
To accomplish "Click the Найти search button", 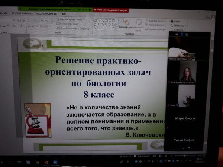I will [x=177, y=22].
